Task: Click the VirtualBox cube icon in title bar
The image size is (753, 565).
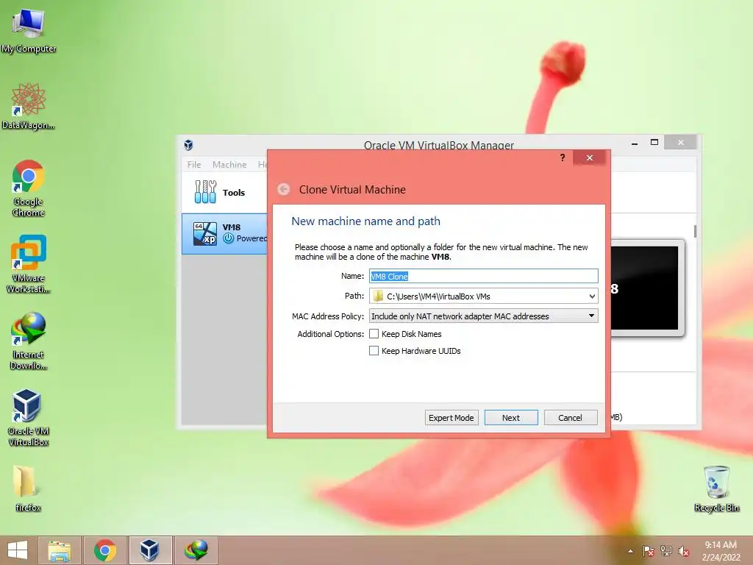Action: [188, 145]
